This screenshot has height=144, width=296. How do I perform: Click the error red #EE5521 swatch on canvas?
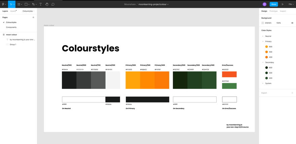tap(229, 74)
